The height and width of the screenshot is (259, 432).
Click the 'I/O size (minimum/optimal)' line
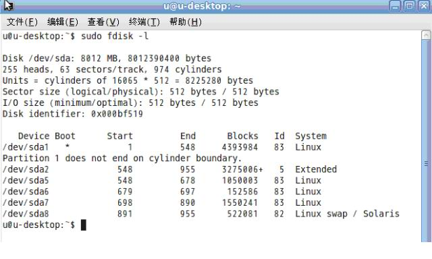click(x=130, y=103)
